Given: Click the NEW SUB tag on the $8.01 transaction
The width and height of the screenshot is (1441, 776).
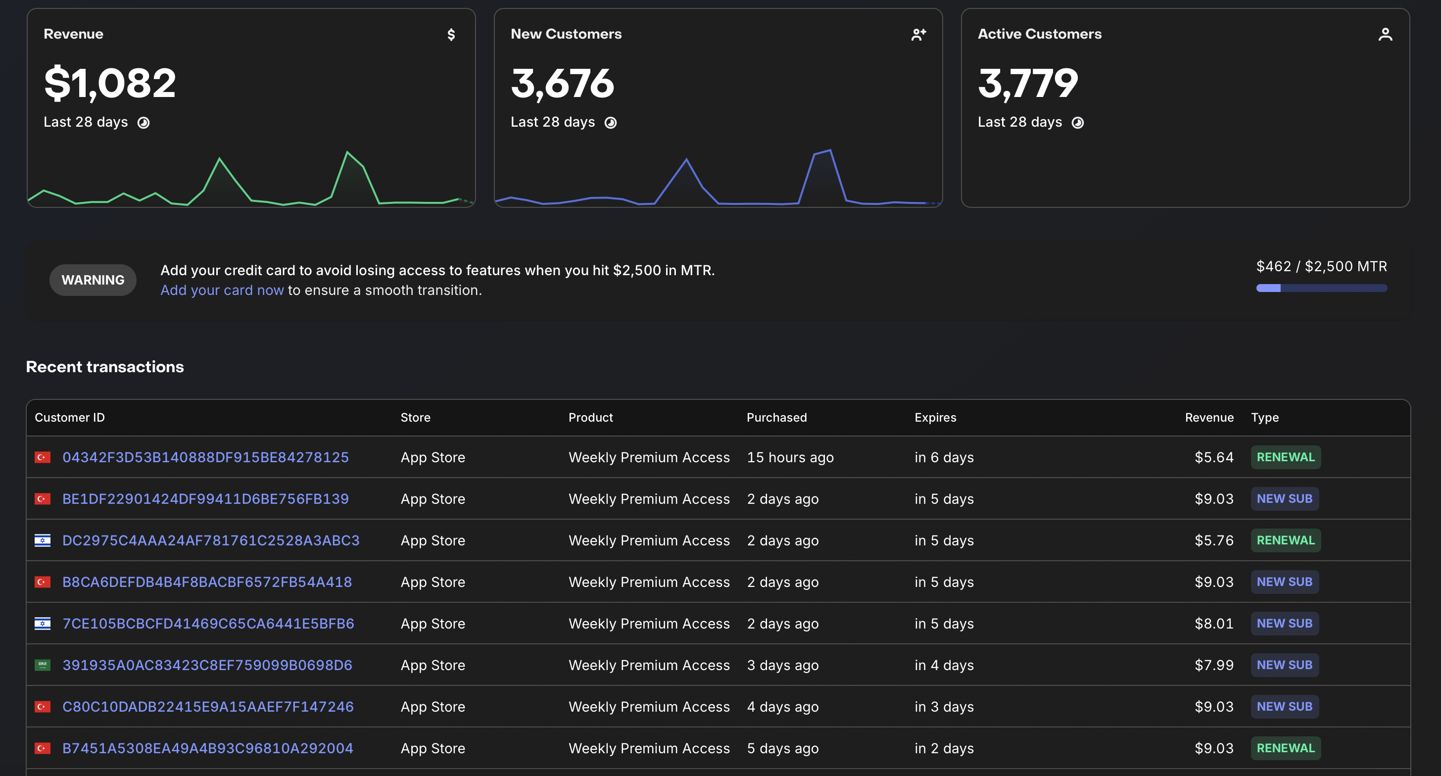Looking at the screenshot, I should (1284, 623).
